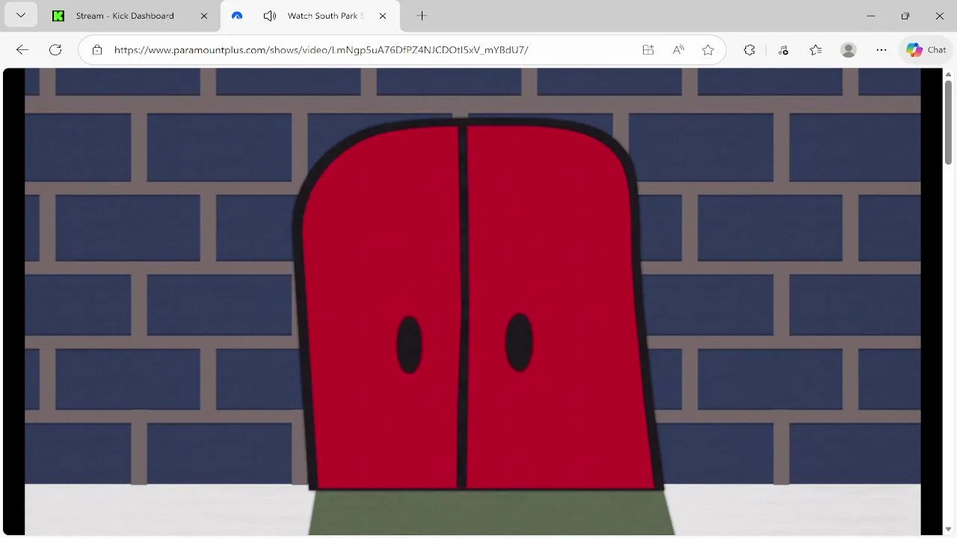Click the South Park video player
The image size is (957, 538).
click(x=473, y=301)
